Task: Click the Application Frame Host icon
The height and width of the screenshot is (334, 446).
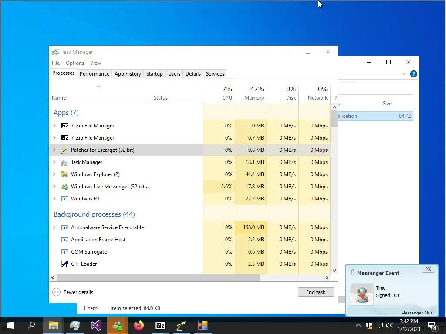Action: [65, 240]
